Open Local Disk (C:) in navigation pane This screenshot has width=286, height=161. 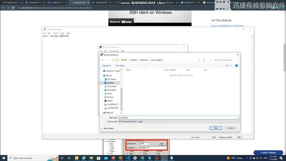click(111, 104)
